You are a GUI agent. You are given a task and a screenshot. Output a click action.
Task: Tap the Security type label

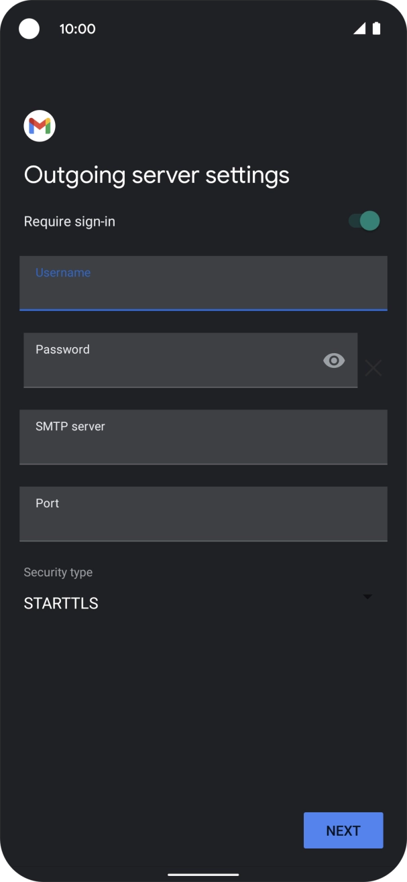(x=58, y=572)
